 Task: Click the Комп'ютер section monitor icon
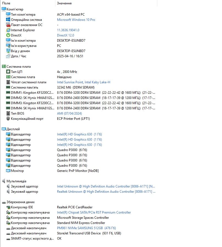pyautogui.click(x=4, y=9)
